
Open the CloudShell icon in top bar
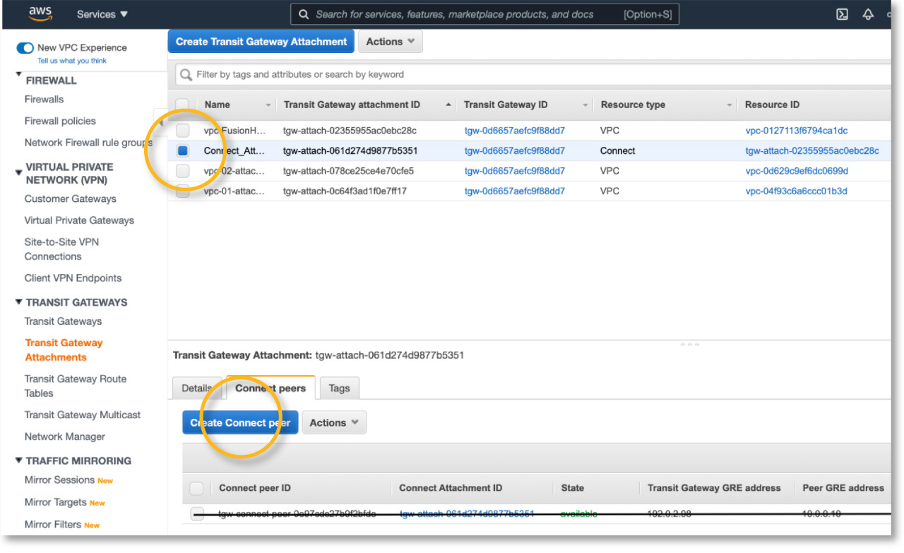point(842,14)
